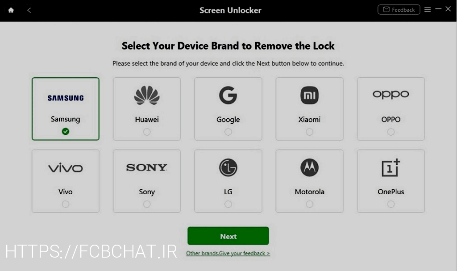Viewport: 457px width, 271px height.
Task: Select the Huawei radio button
Action: click(146, 132)
